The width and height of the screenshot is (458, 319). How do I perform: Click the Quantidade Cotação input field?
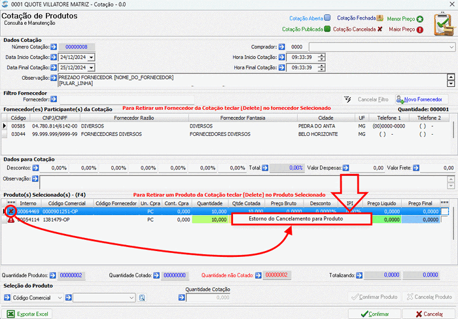point(208,297)
